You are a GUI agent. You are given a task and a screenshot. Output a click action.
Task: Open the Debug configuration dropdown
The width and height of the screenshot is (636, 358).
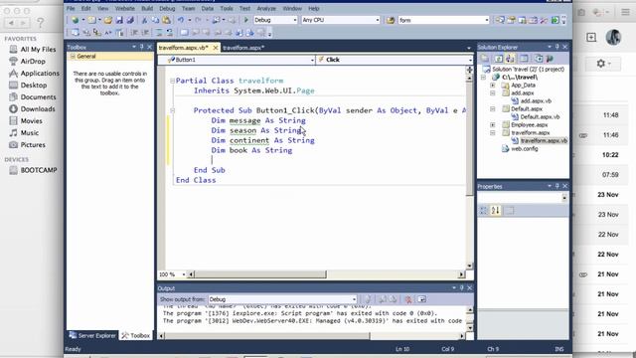[295, 20]
